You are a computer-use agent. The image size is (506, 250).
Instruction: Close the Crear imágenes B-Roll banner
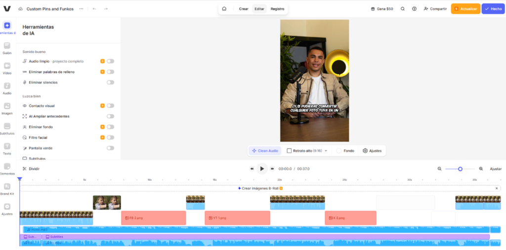(x=497, y=188)
